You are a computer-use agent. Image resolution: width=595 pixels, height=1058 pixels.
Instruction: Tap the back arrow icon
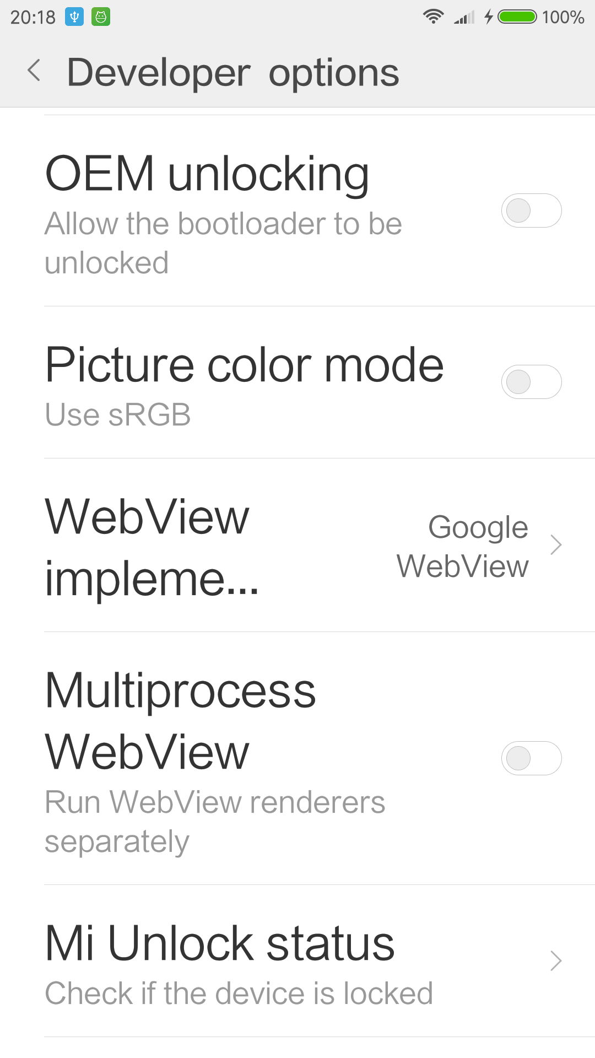pyautogui.click(x=34, y=71)
